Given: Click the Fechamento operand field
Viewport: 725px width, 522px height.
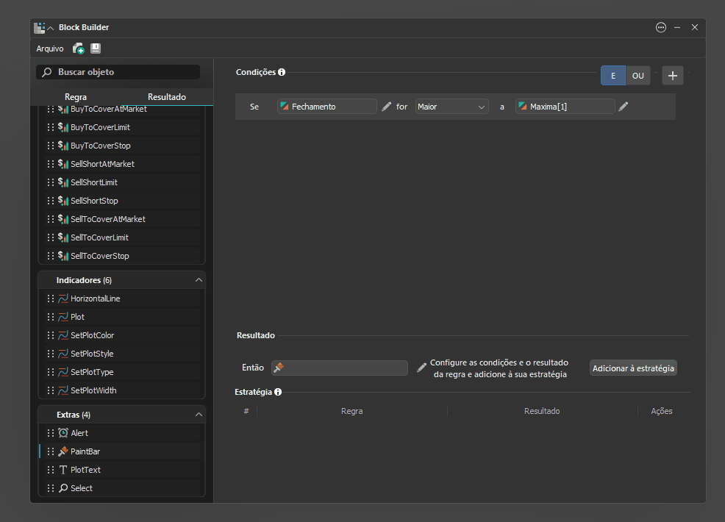Looking at the screenshot, I should (x=327, y=107).
